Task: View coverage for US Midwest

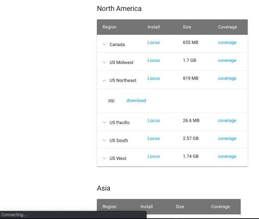Action: pyautogui.click(x=227, y=60)
